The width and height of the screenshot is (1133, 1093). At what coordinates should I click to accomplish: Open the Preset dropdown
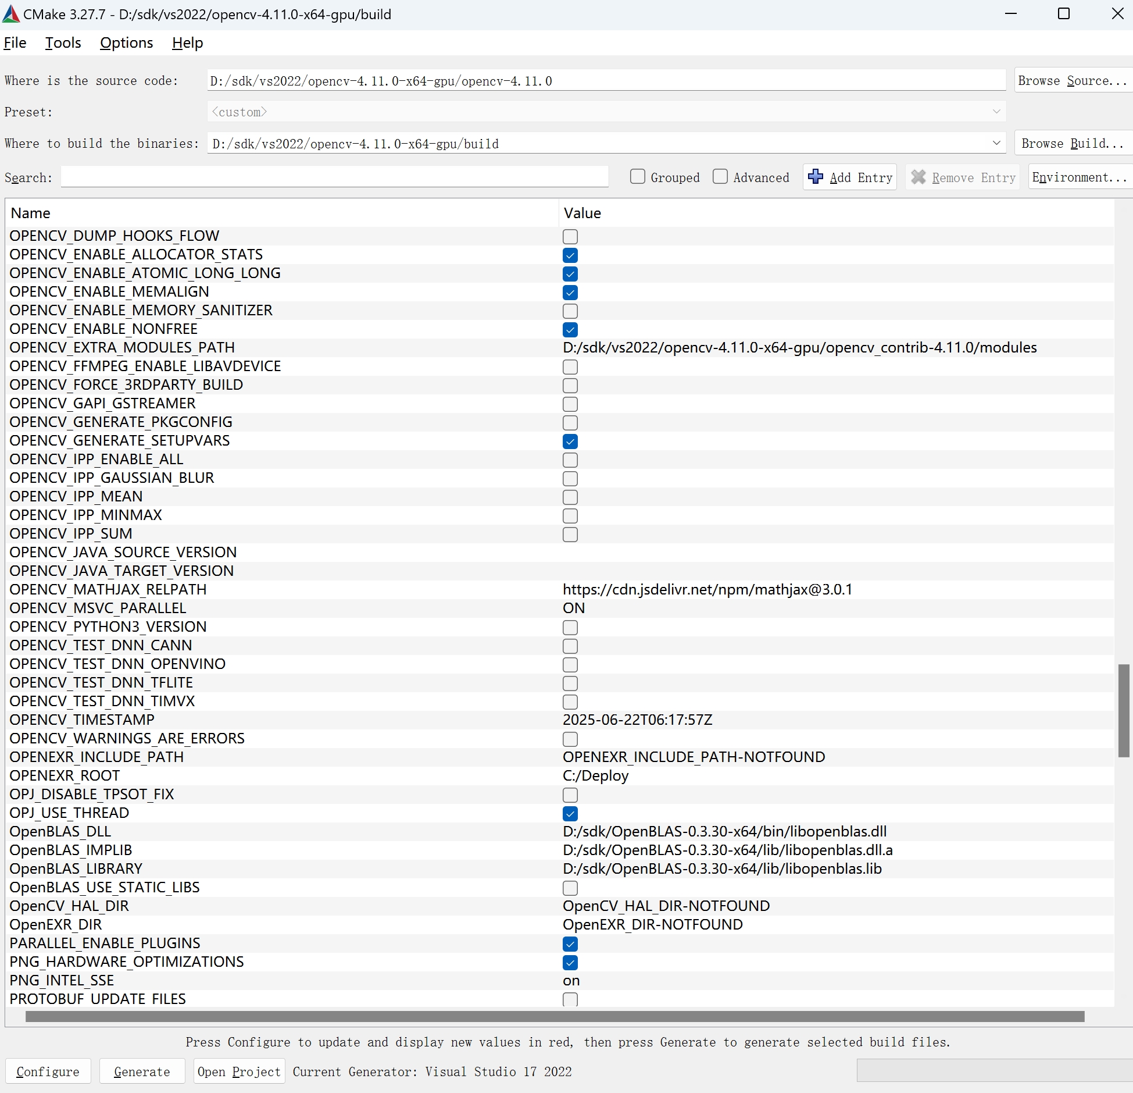[996, 111]
